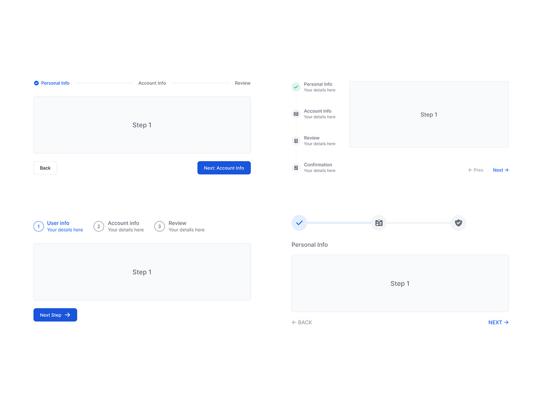Click the clipboard icon next to Review
Image resolution: width=542 pixels, height=406 pixels.
tap(296, 140)
